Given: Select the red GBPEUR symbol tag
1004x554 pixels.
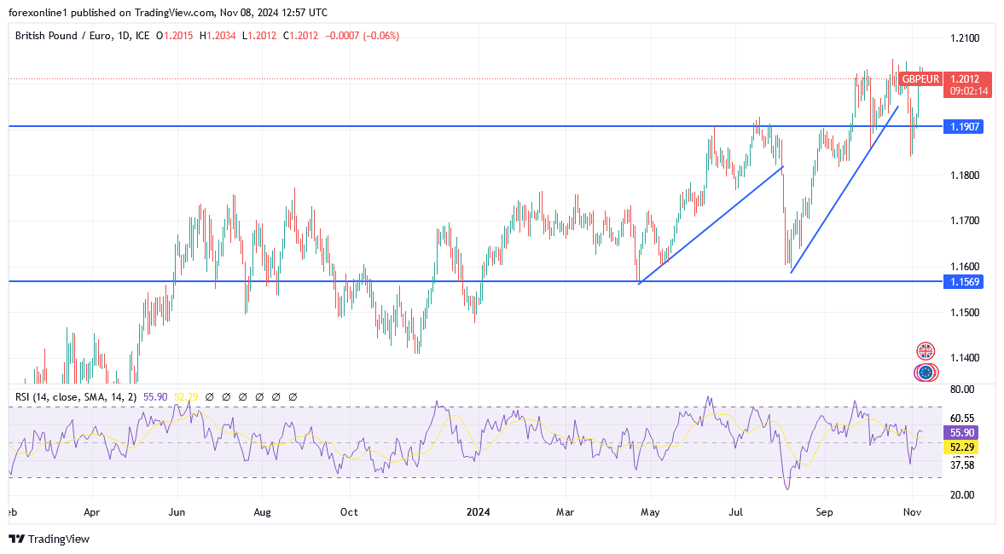Looking at the screenshot, I should point(920,79).
